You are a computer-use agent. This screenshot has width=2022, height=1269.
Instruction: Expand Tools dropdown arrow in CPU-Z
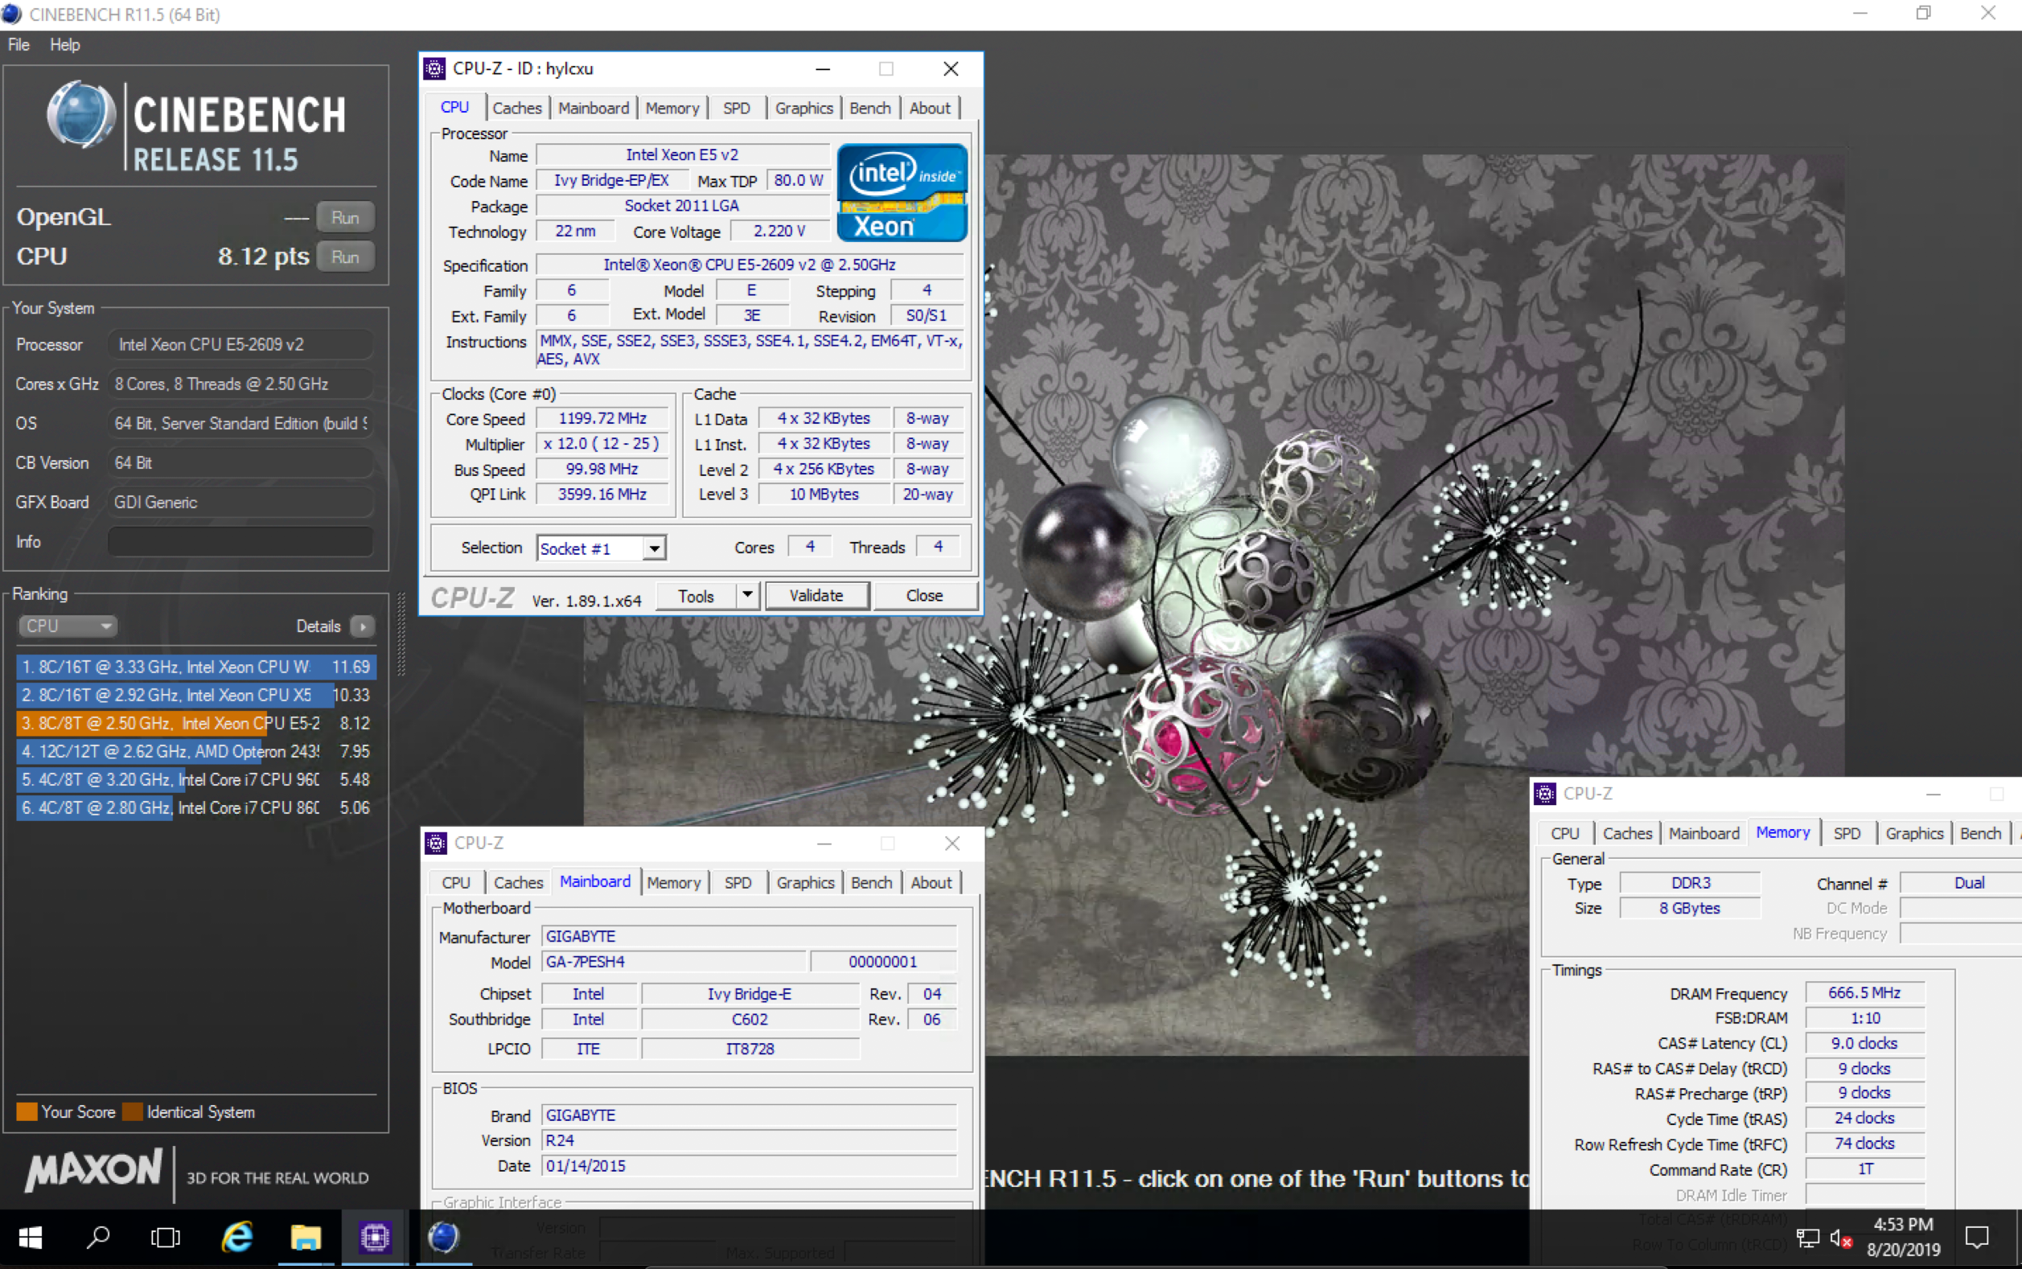(747, 596)
